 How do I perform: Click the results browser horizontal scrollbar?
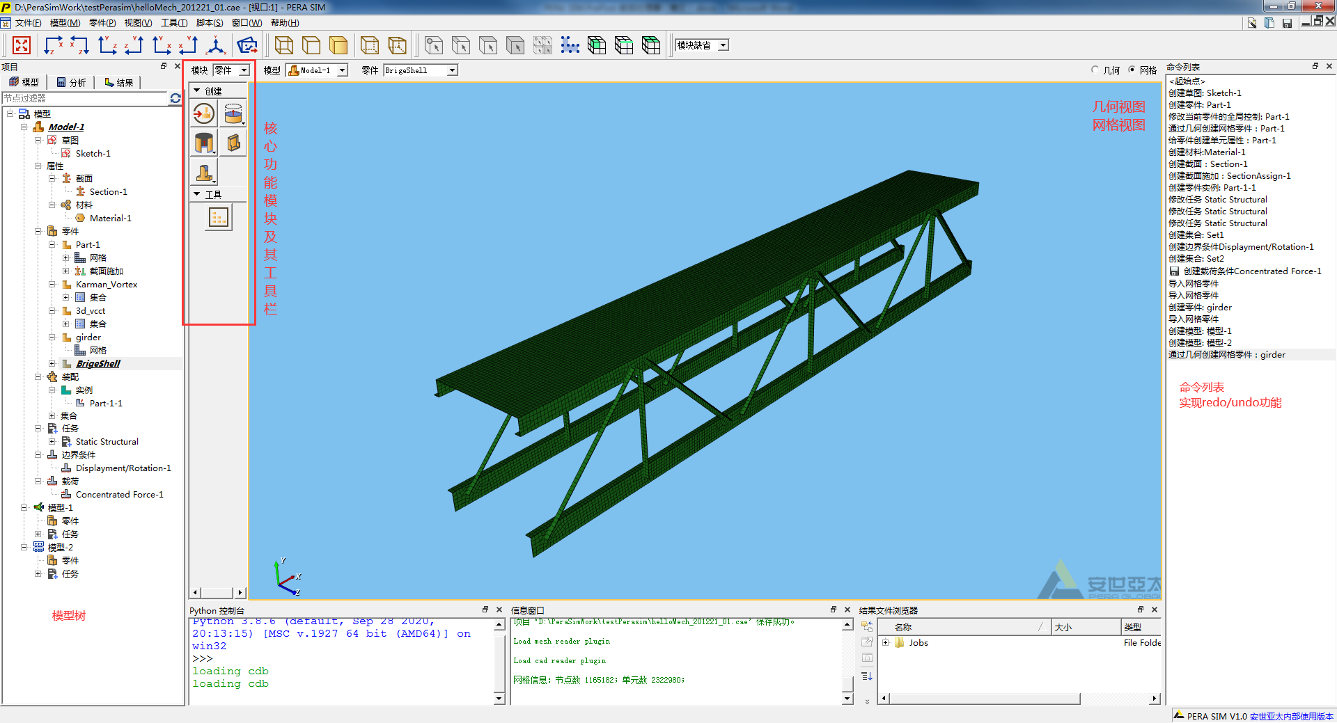coord(985,698)
